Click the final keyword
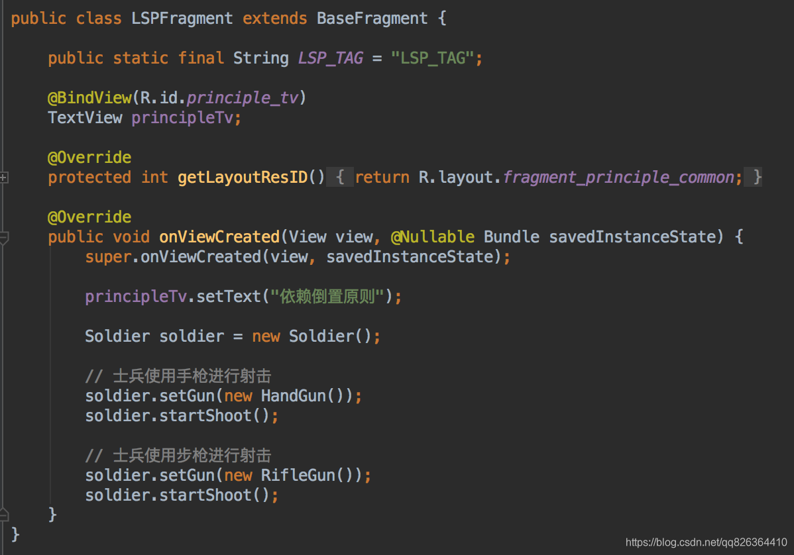794x555 pixels. 201,58
